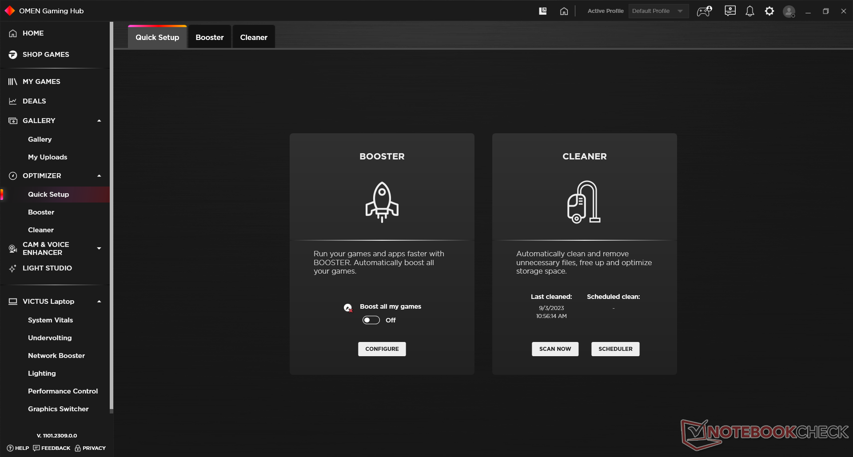
Task: Click the last cleaned date 9/3/2023
Action: point(551,308)
